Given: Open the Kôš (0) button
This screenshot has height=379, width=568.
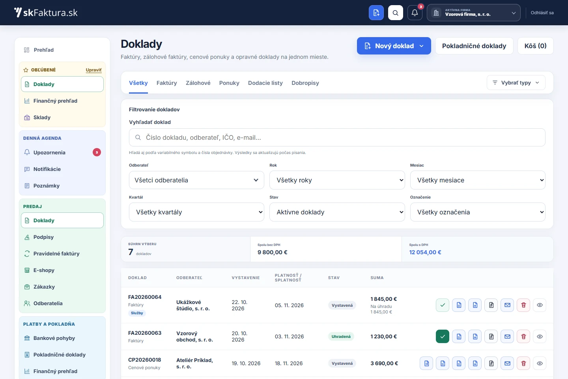Looking at the screenshot, I should coord(535,46).
